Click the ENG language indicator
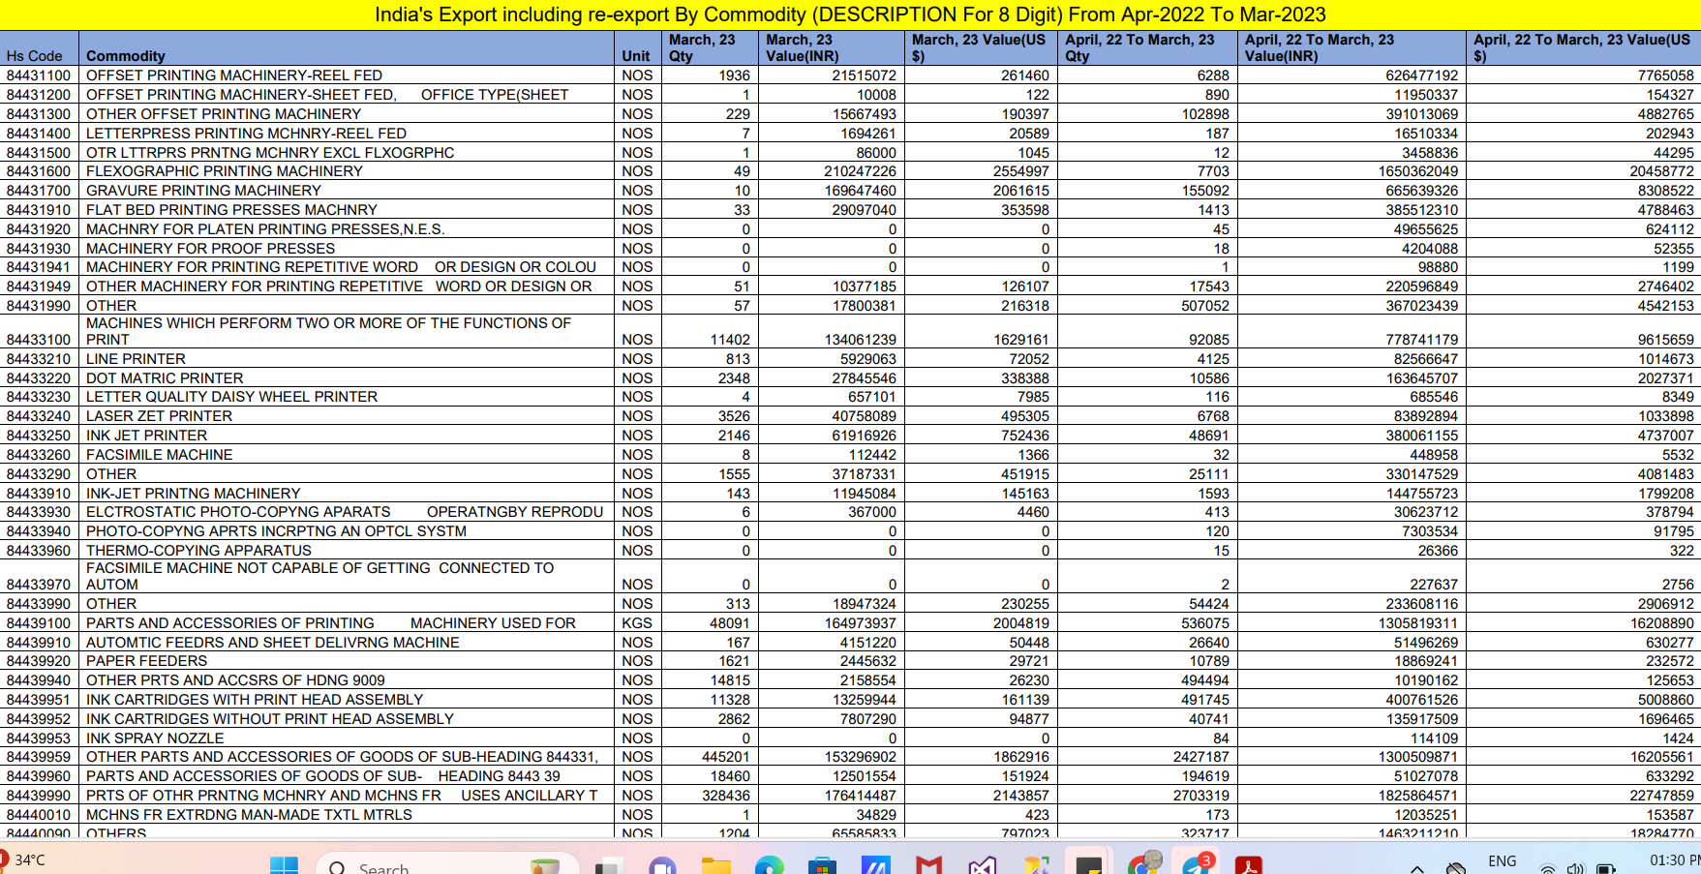This screenshot has height=874, width=1701. click(x=1502, y=861)
